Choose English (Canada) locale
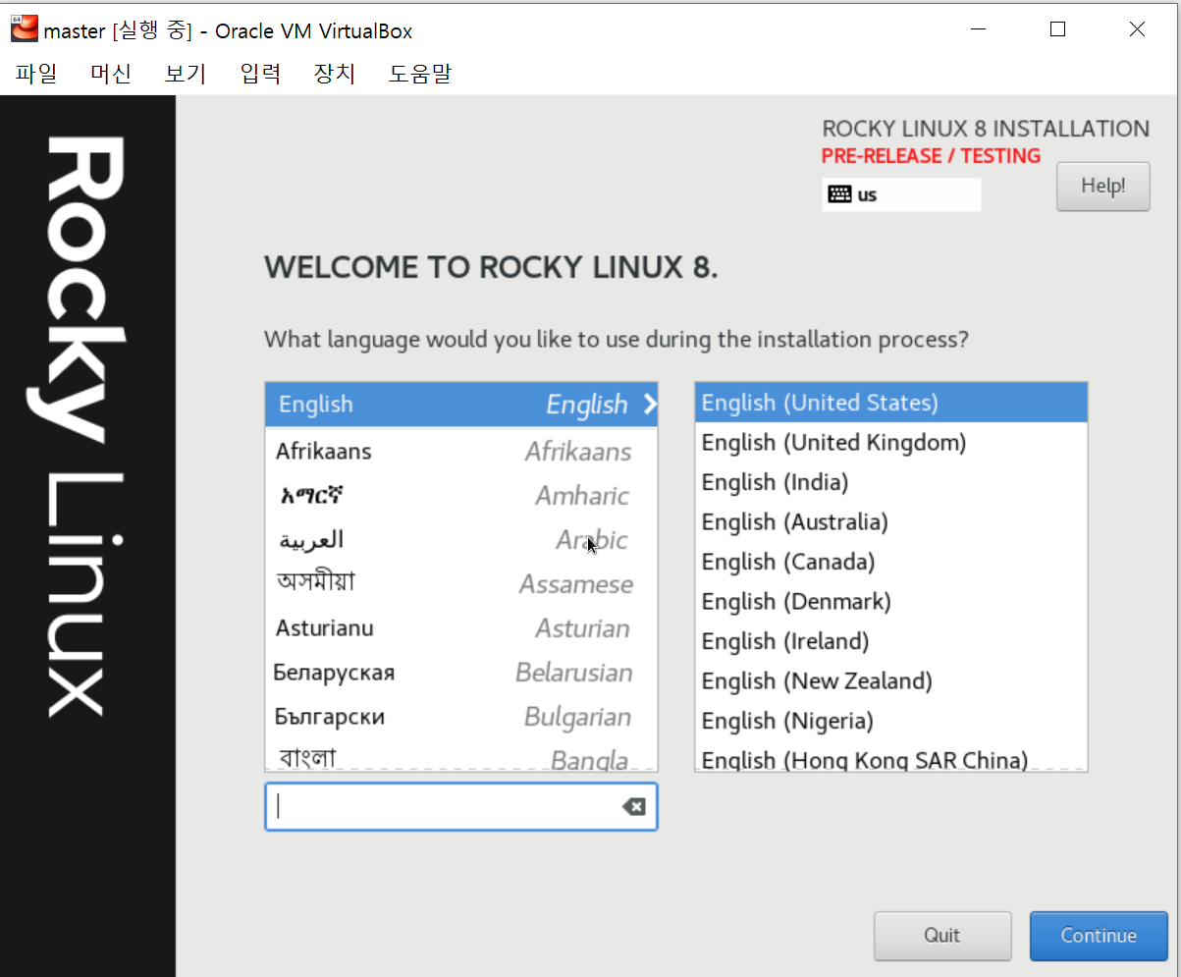Screen dimensions: 1181x977 891,562
